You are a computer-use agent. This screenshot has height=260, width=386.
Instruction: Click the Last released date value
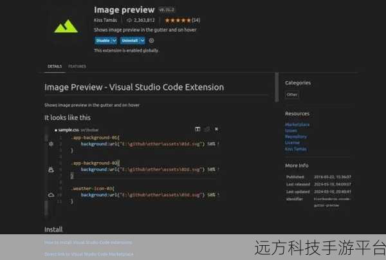pyautogui.click(x=333, y=185)
